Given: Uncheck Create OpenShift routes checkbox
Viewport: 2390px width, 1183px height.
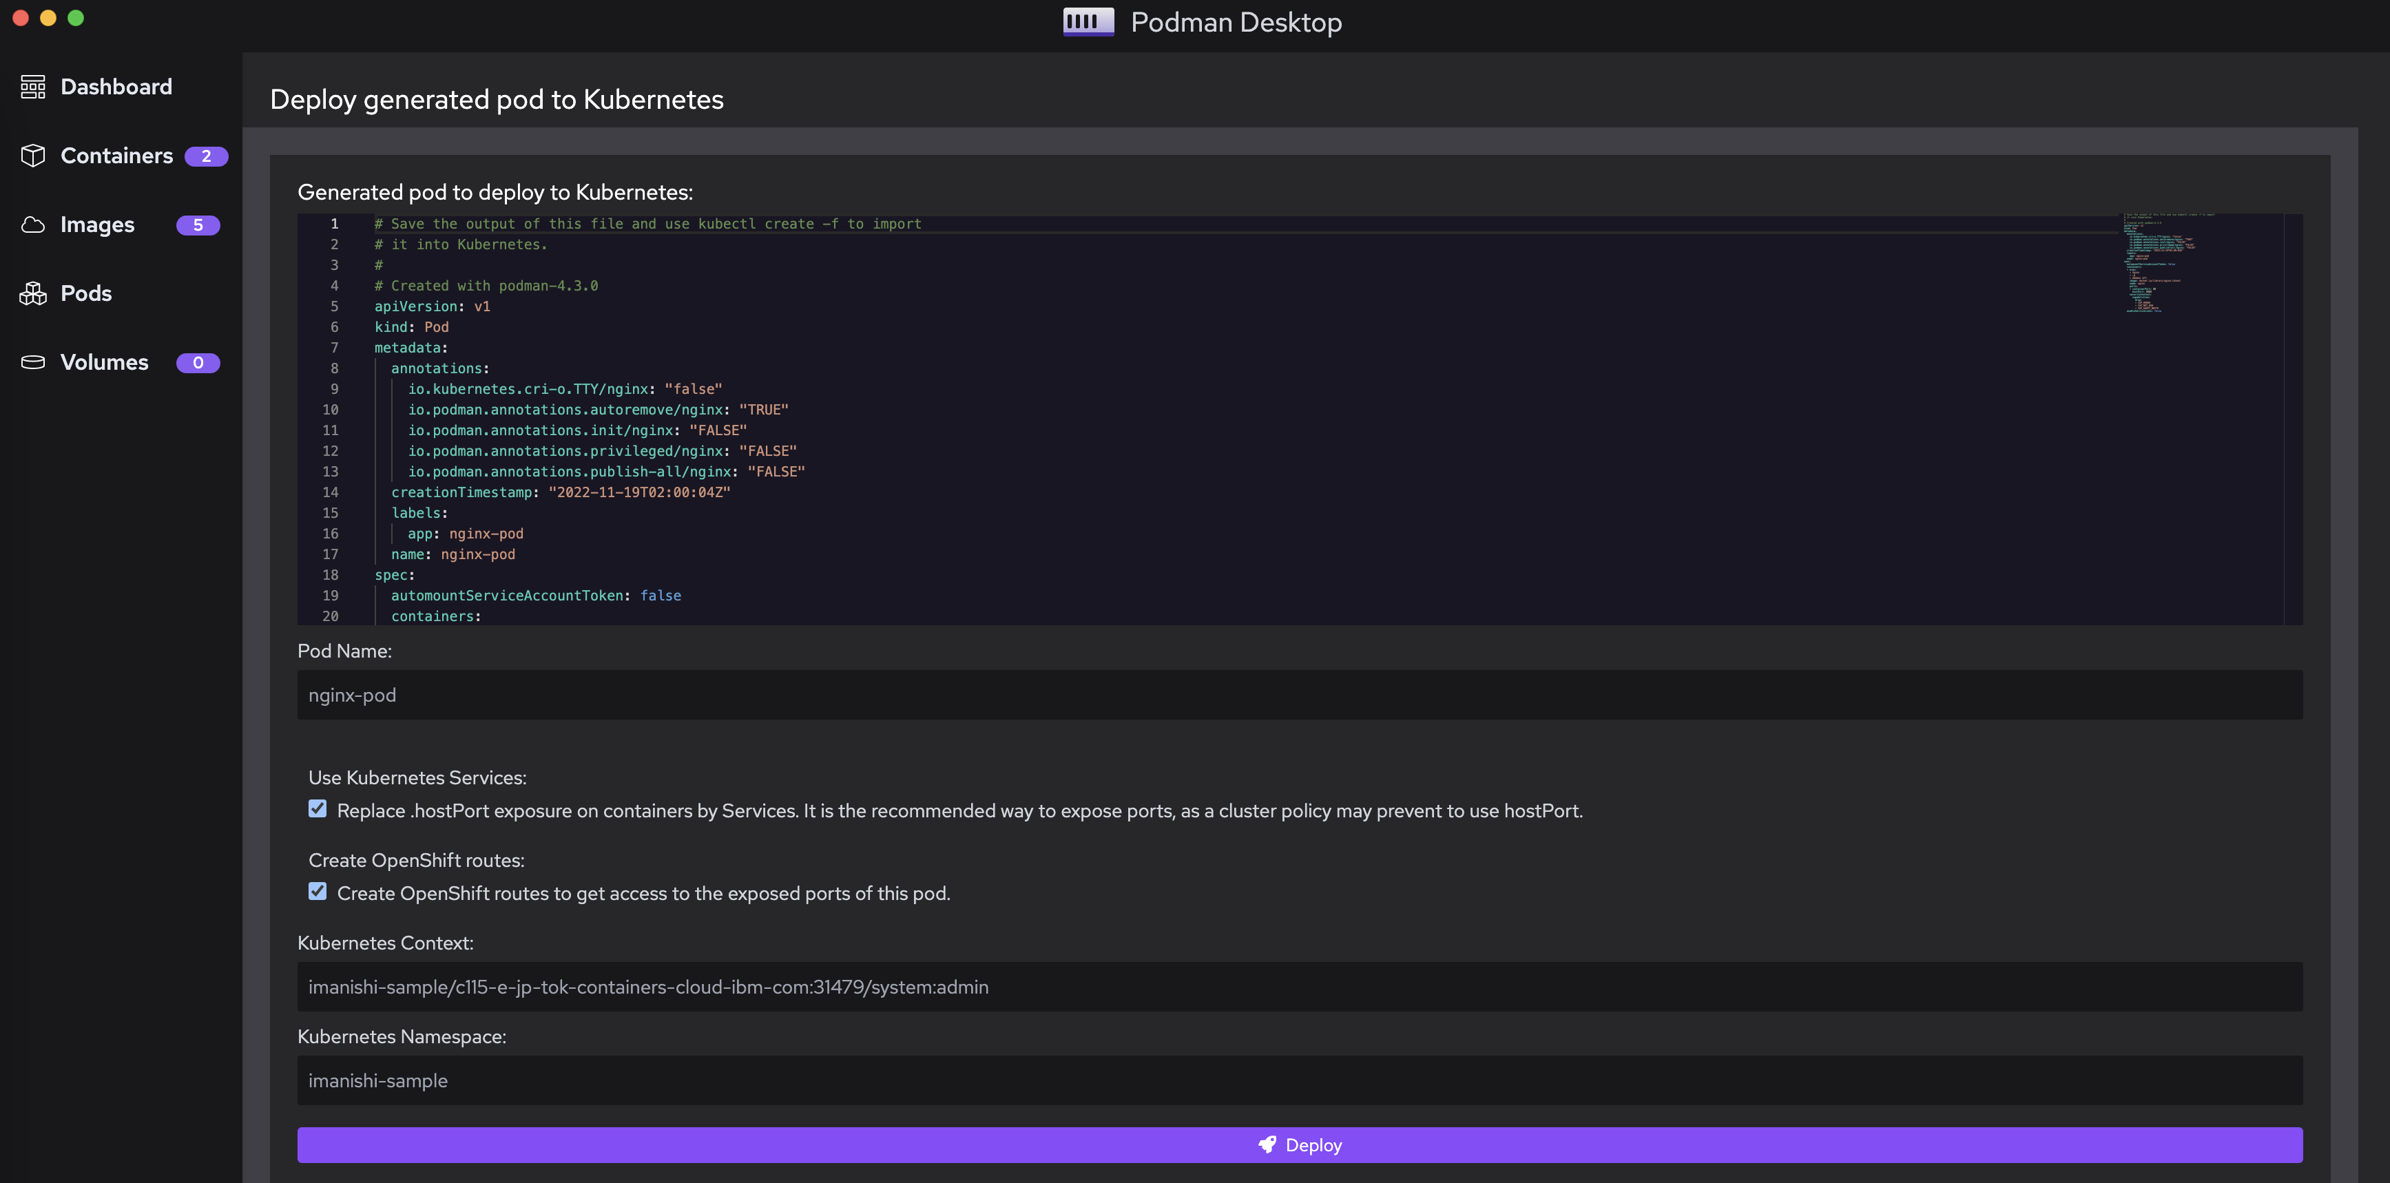Looking at the screenshot, I should 318,892.
